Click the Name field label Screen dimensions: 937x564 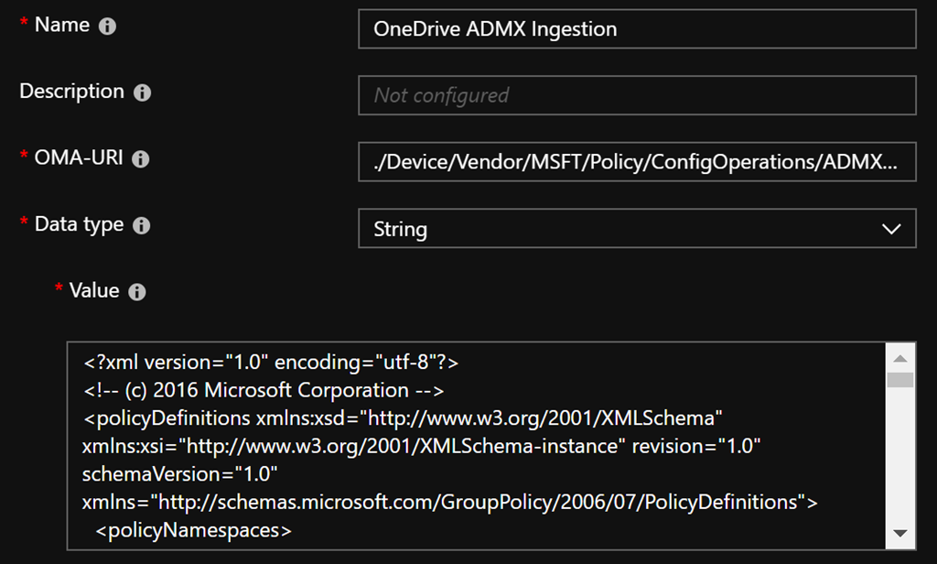coord(61,25)
